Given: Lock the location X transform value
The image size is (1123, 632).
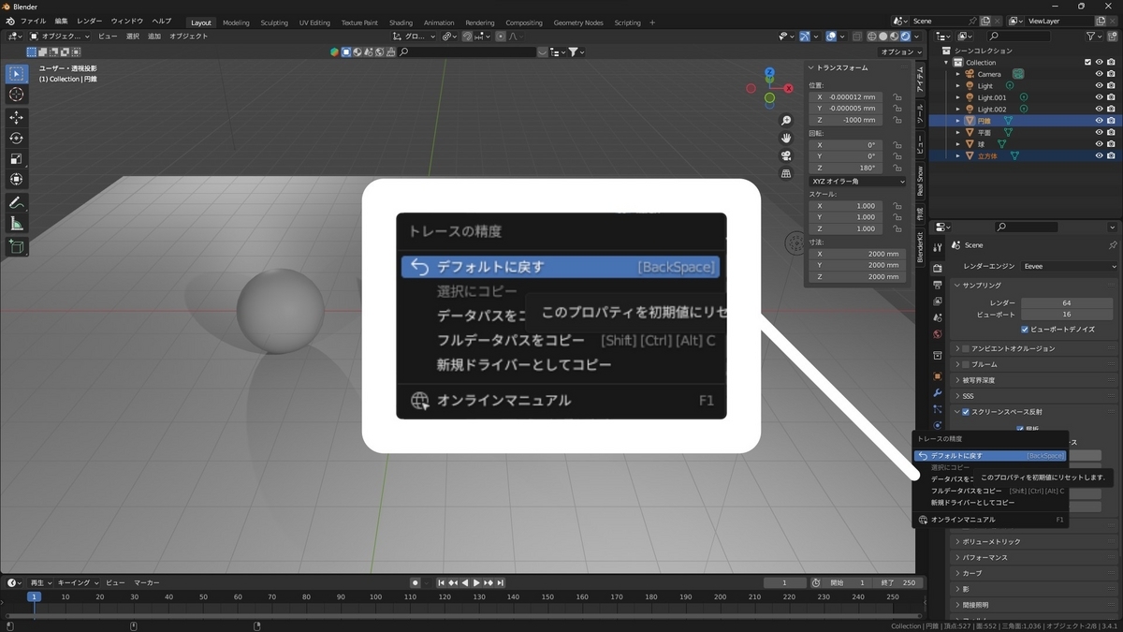Looking at the screenshot, I should pos(897,96).
